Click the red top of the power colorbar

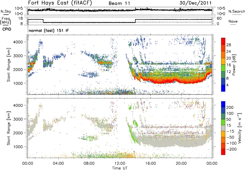pos(223,41)
